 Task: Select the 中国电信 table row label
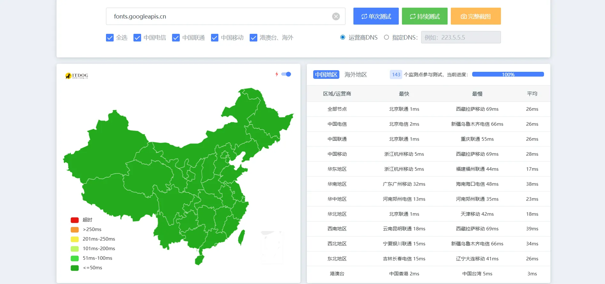[337, 124]
